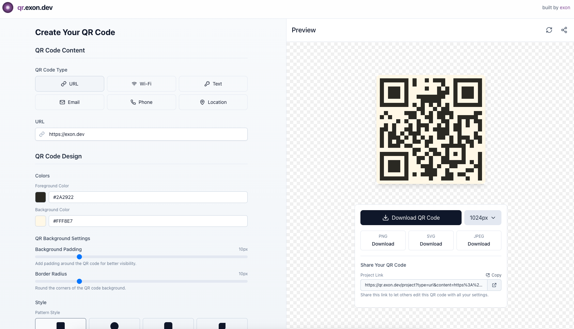Select Location as the QR code type
Viewport: 574px width, 329px height.
pyautogui.click(x=213, y=102)
